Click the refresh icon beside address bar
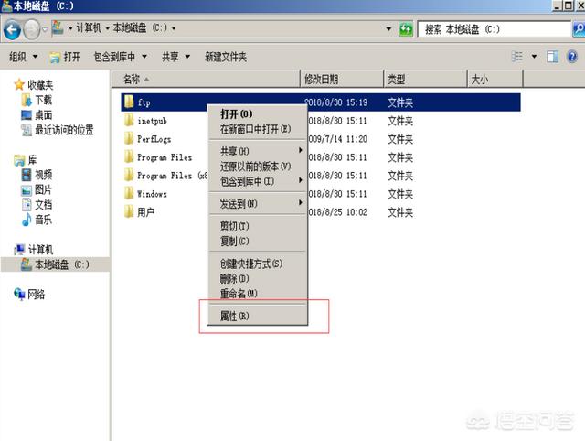This screenshot has width=585, height=441. (406, 29)
